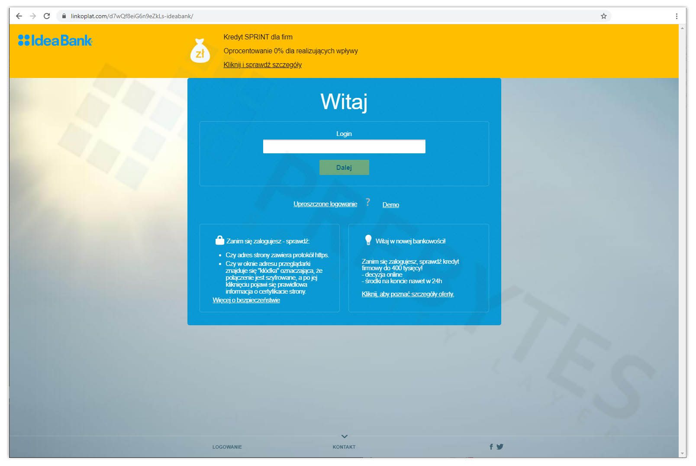Screen dimensions: 696x466
Task: Open the Demo link
Action: tap(391, 205)
